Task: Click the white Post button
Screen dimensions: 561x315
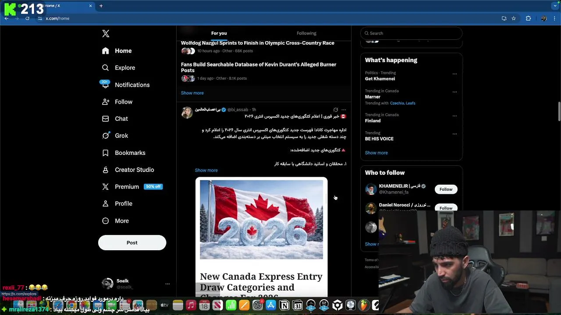Action: coord(132,243)
